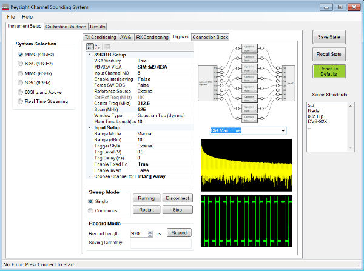Collapse the 89601B Setup section
The image size is (364, 271).
90,55
